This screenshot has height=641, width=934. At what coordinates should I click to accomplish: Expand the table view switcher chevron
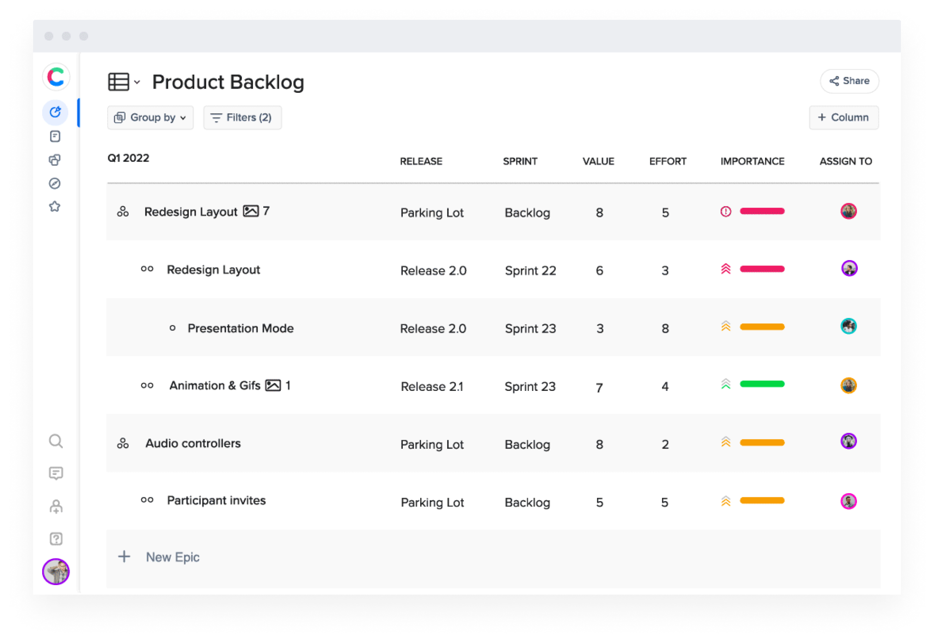(x=137, y=82)
